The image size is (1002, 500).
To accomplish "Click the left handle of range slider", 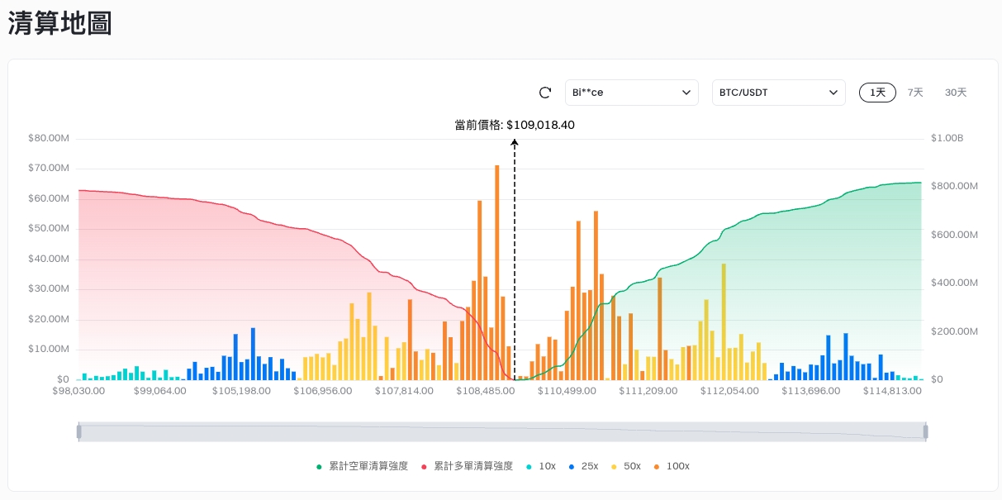I will [79, 431].
